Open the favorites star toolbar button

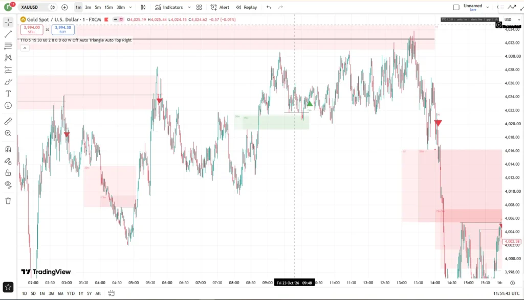[x=8, y=287]
